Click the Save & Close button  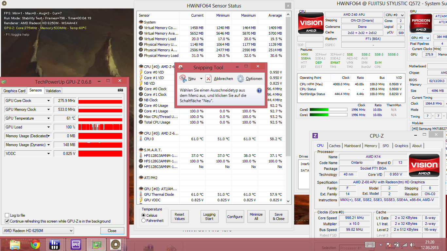click(x=279, y=216)
